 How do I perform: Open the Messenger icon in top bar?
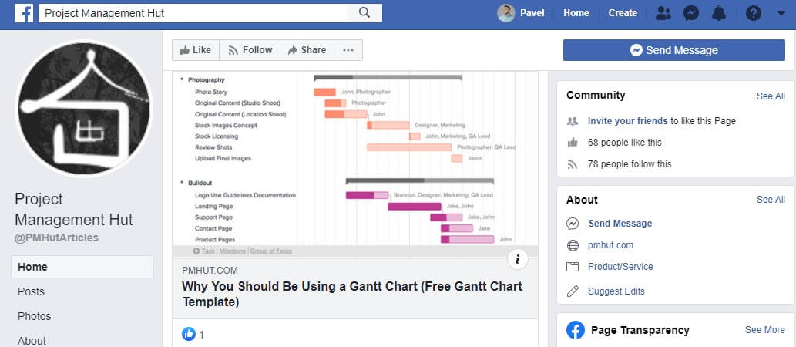coord(691,13)
